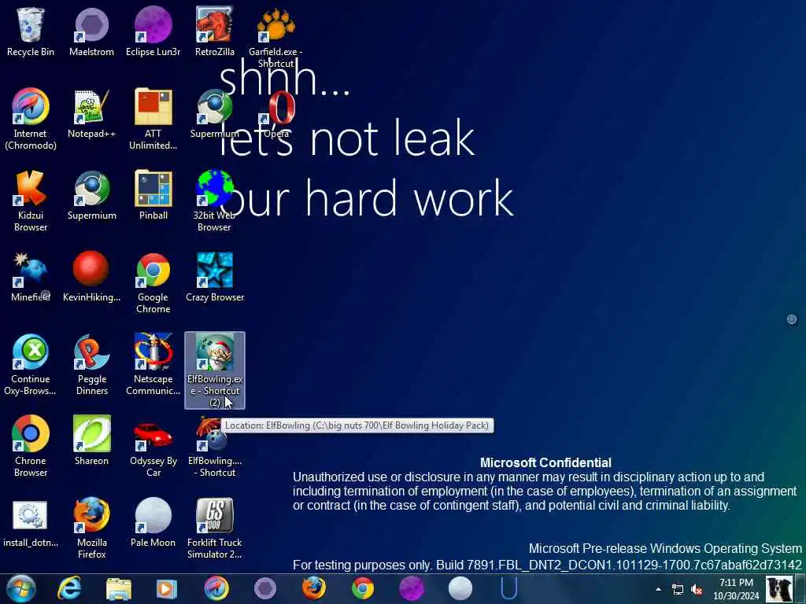Select the ATT Unlimited folder icon

coord(153,106)
